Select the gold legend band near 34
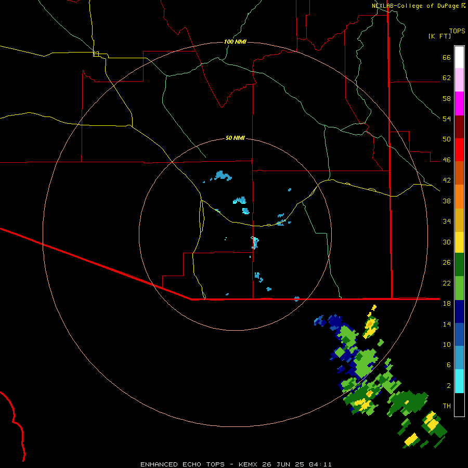The image size is (468, 468). (459, 220)
